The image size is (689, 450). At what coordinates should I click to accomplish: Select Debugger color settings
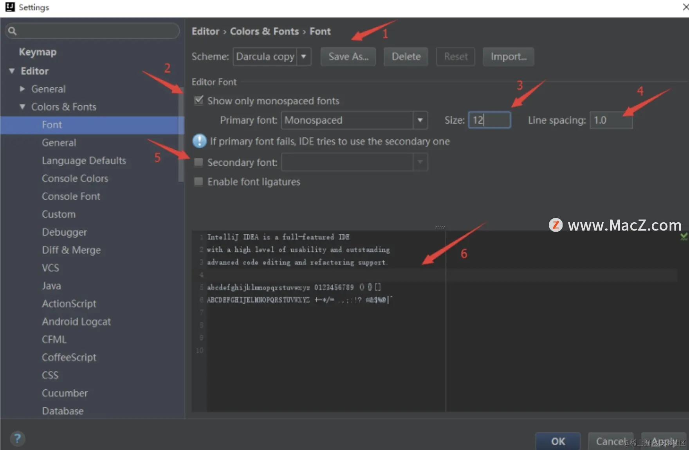(x=65, y=232)
